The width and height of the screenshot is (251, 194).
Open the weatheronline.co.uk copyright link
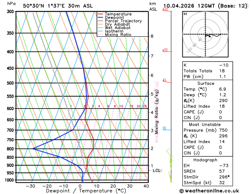pyautogui.click(x=209, y=191)
